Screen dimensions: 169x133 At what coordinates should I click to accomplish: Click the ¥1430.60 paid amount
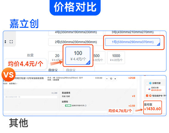point(153,109)
